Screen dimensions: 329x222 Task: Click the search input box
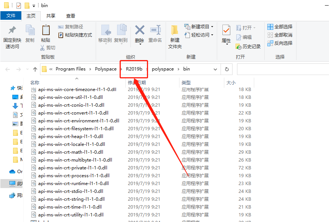pyautogui.click(x=283, y=69)
